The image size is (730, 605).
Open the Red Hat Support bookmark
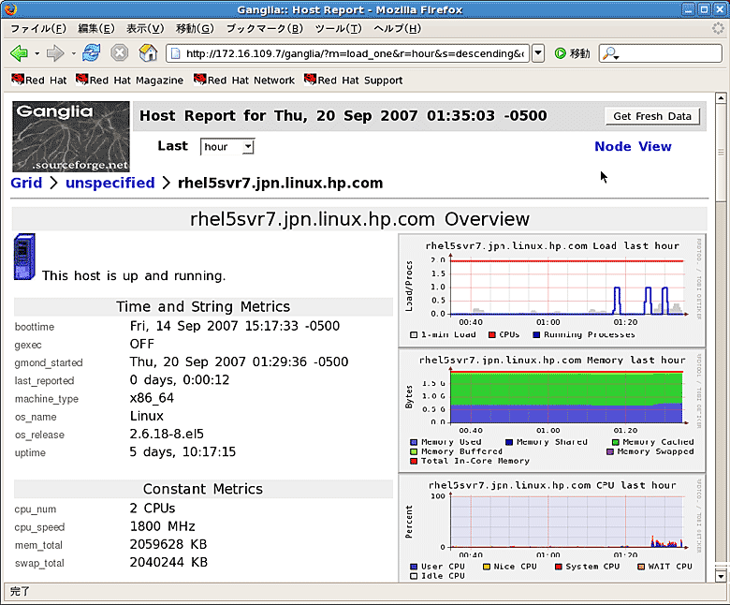point(354,81)
